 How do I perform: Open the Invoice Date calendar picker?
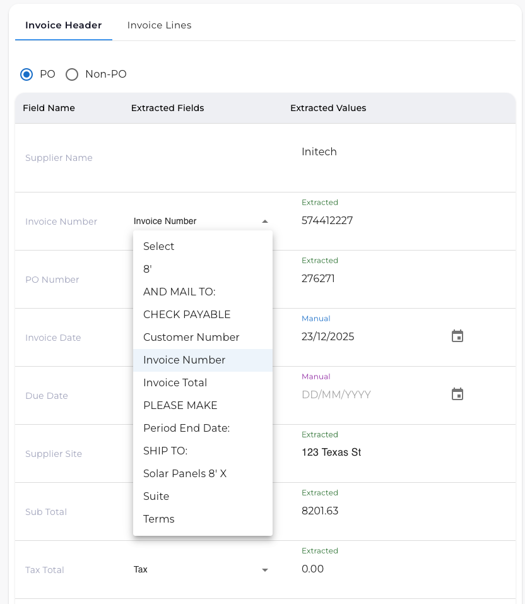click(x=457, y=336)
